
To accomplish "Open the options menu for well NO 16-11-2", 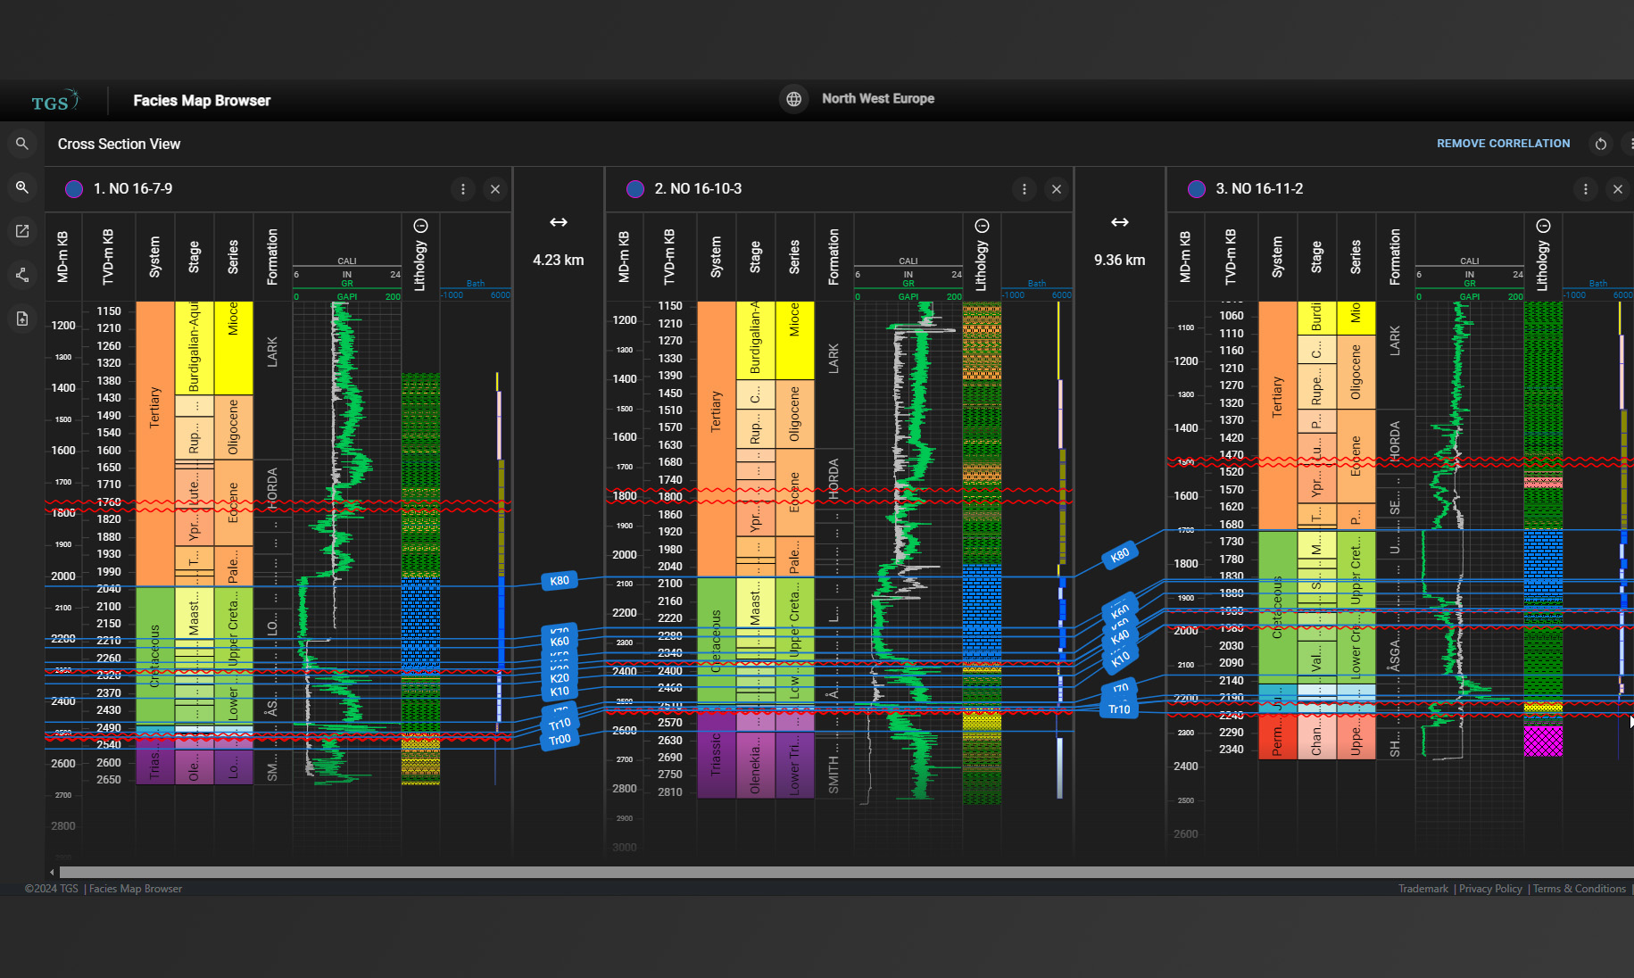I will (x=1586, y=189).
